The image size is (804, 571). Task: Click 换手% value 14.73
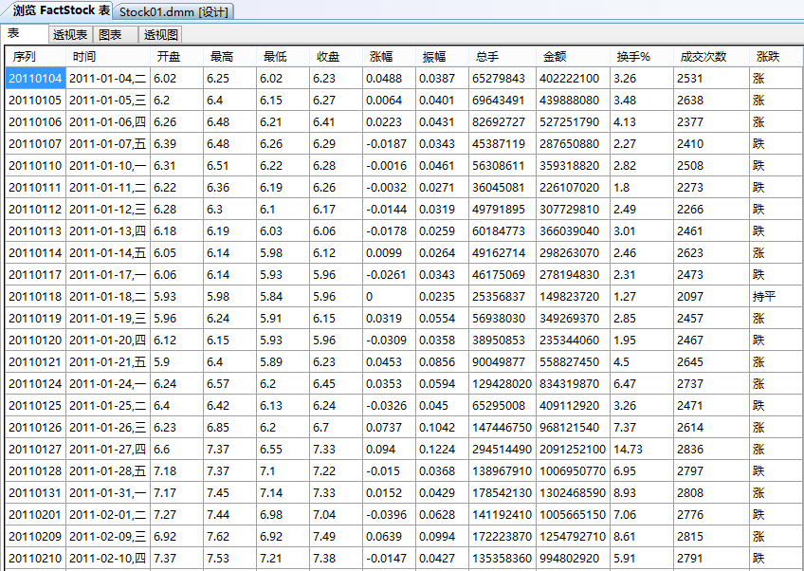[x=642, y=450]
